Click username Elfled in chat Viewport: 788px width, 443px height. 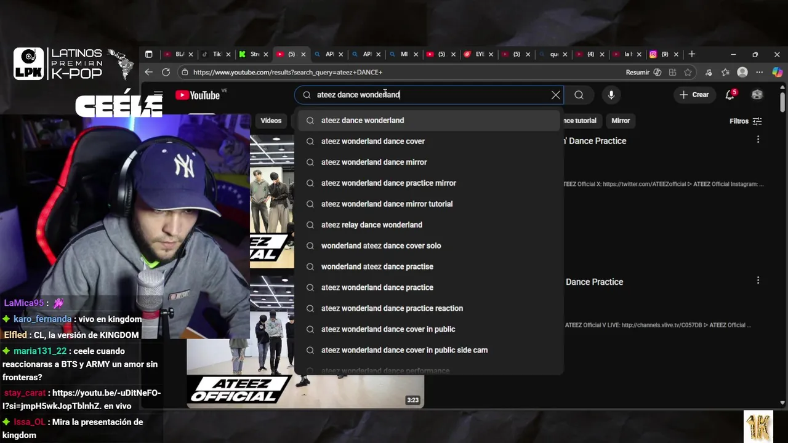tap(15, 335)
